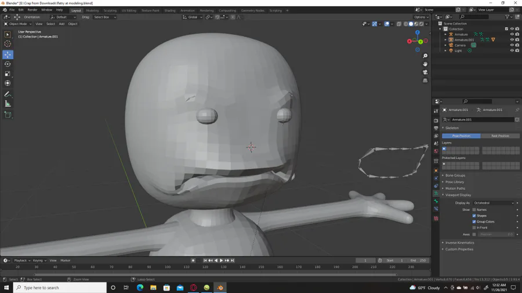Switch to rendered viewport shading

(422, 24)
